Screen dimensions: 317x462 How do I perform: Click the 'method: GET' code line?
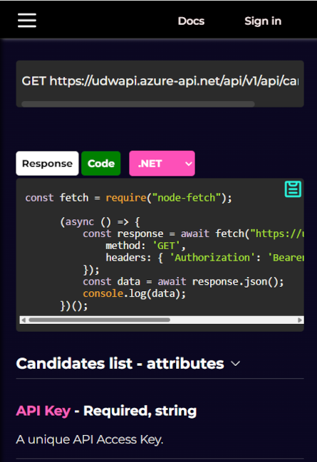145,246
